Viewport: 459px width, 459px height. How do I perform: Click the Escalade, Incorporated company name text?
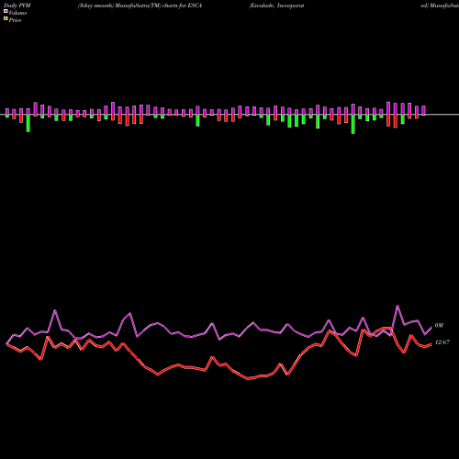[276, 6]
